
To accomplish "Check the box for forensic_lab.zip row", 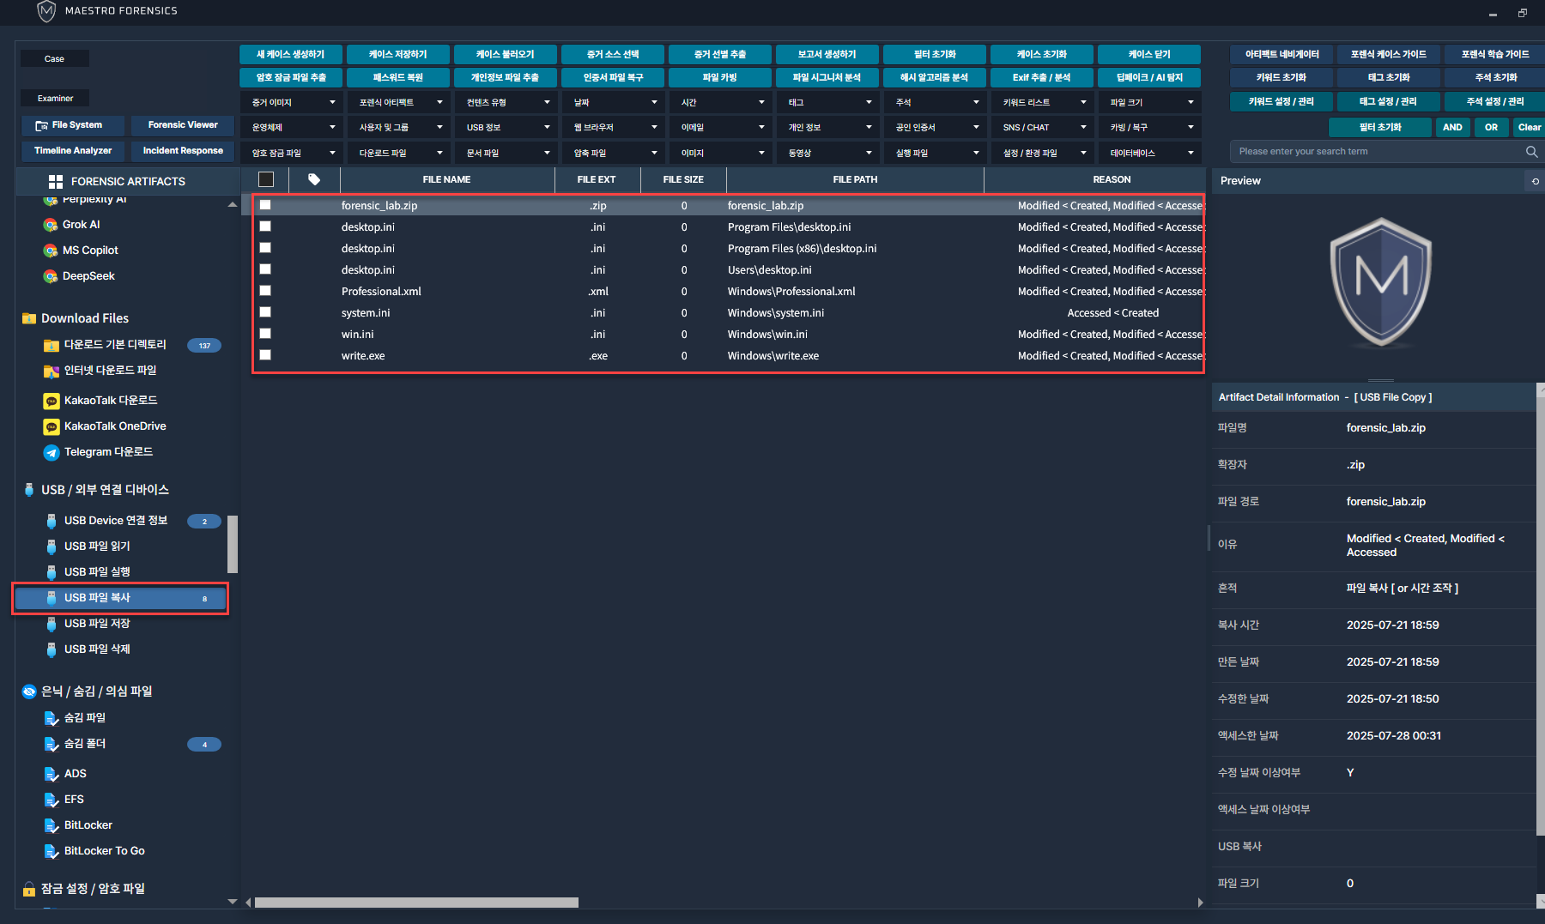I will [265, 205].
